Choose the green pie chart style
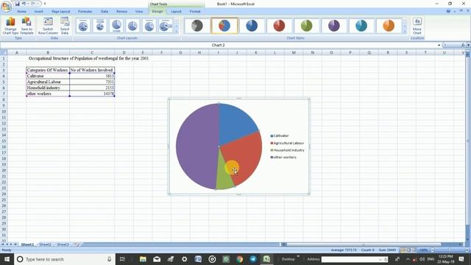Image resolution: width=471 pixels, height=265 pixels. 306,26
